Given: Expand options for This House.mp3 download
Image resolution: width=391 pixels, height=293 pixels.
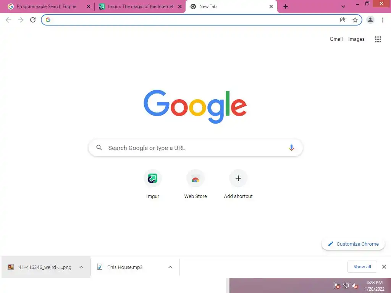Looking at the screenshot, I should pyautogui.click(x=170, y=267).
